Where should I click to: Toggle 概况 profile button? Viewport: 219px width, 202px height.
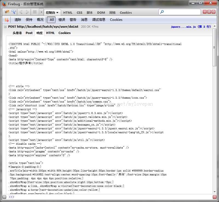40,20
